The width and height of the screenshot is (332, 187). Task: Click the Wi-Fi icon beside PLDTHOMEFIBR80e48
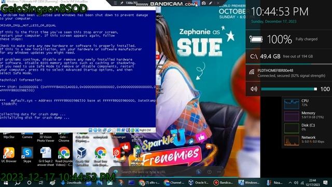point(252,72)
